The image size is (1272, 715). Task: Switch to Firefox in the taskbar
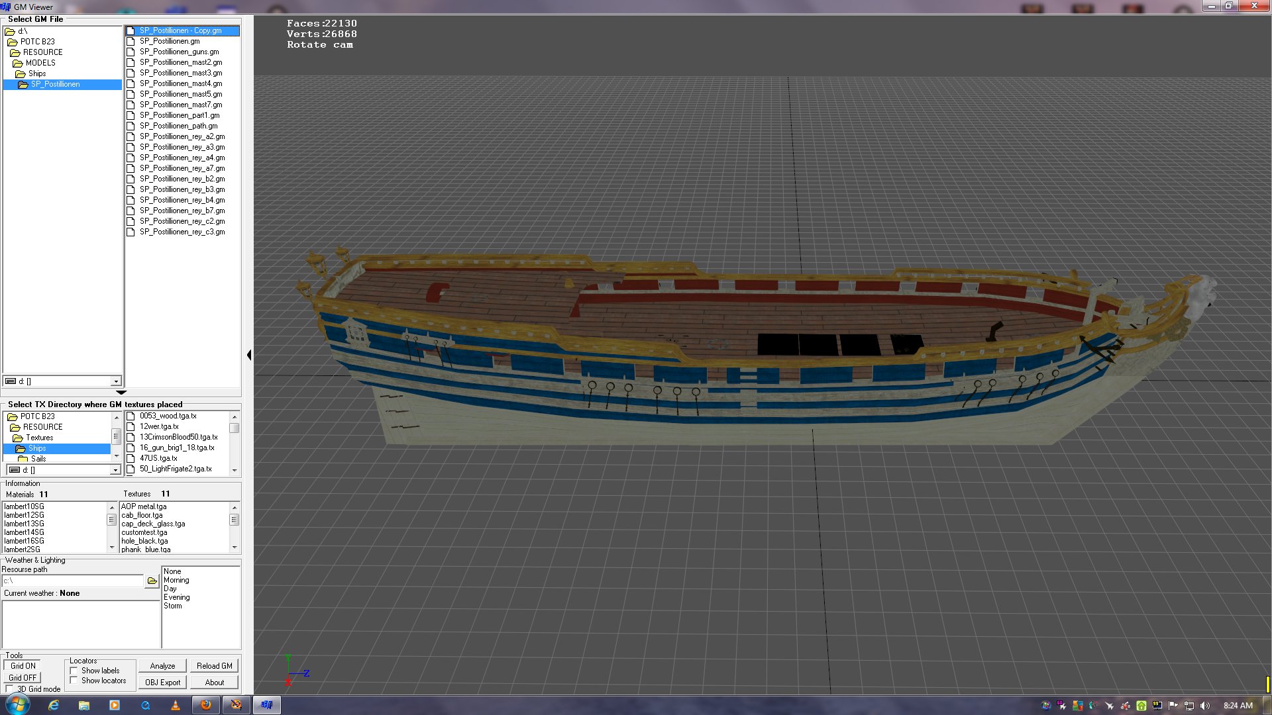(x=206, y=705)
